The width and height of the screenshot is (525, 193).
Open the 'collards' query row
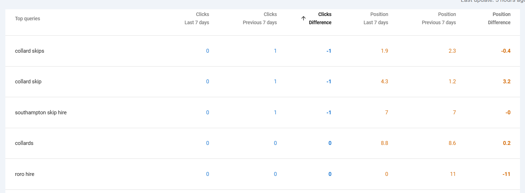point(24,143)
